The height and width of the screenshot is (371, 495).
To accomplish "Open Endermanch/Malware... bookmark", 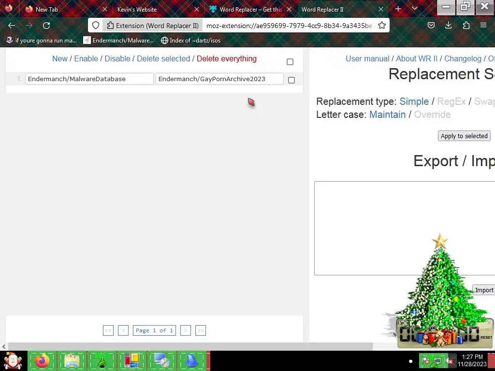I will (118, 41).
